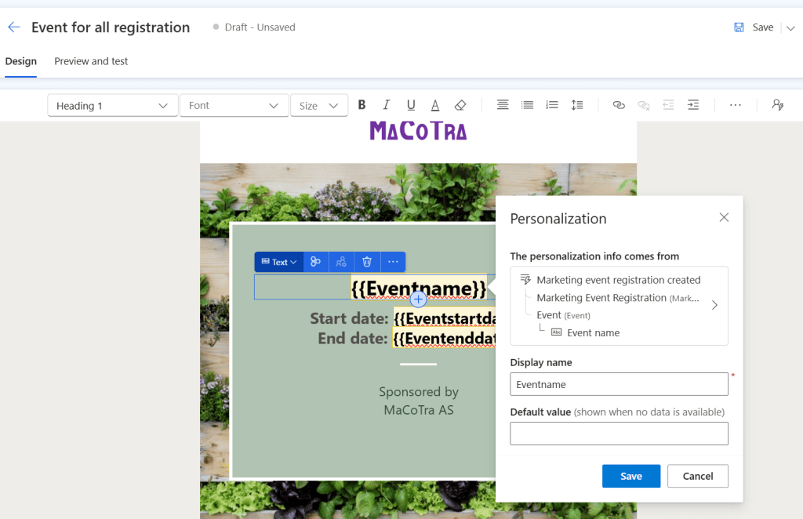Click the font color icon
803x519 pixels.
[435, 105]
